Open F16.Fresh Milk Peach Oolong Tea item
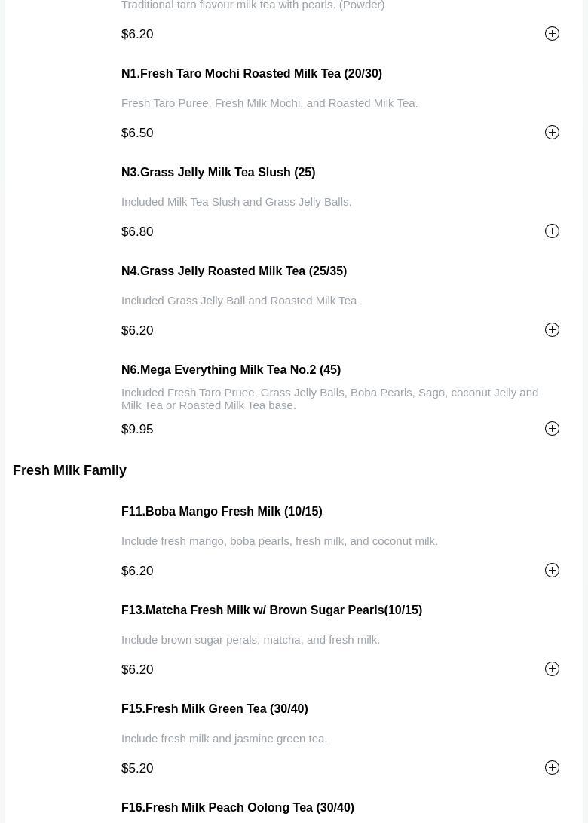588x823 pixels. click(x=237, y=808)
